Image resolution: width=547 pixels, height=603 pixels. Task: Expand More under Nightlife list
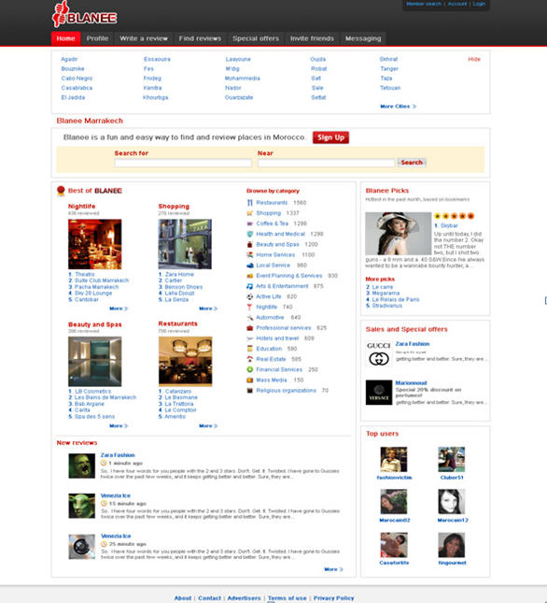pyautogui.click(x=119, y=309)
